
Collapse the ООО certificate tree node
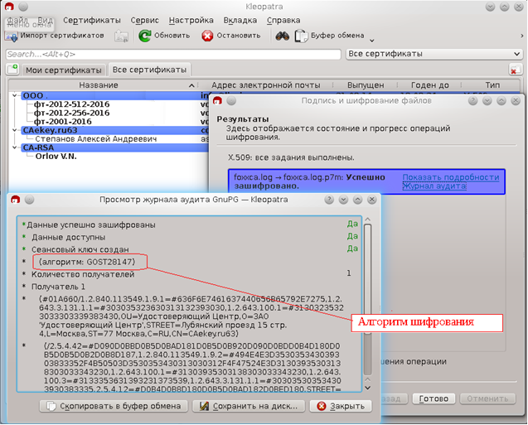[x=14, y=95]
